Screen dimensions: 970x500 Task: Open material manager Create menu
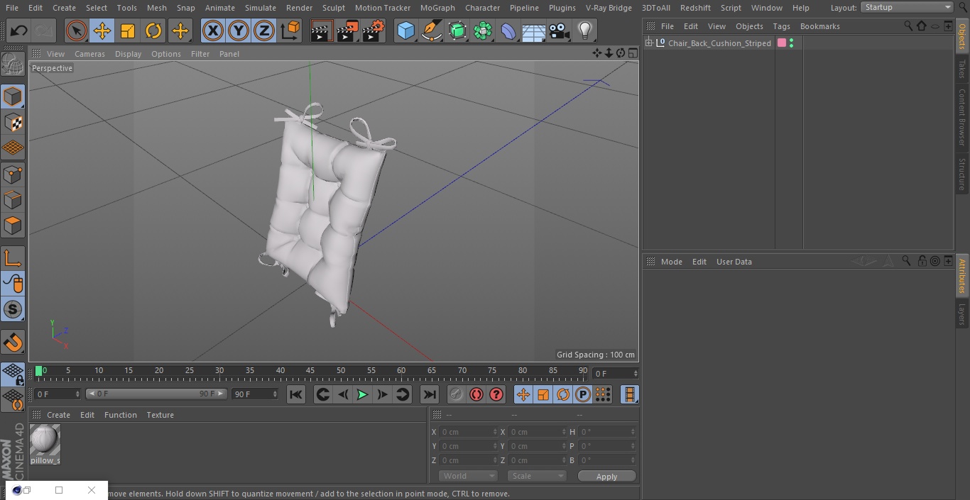coord(58,415)
